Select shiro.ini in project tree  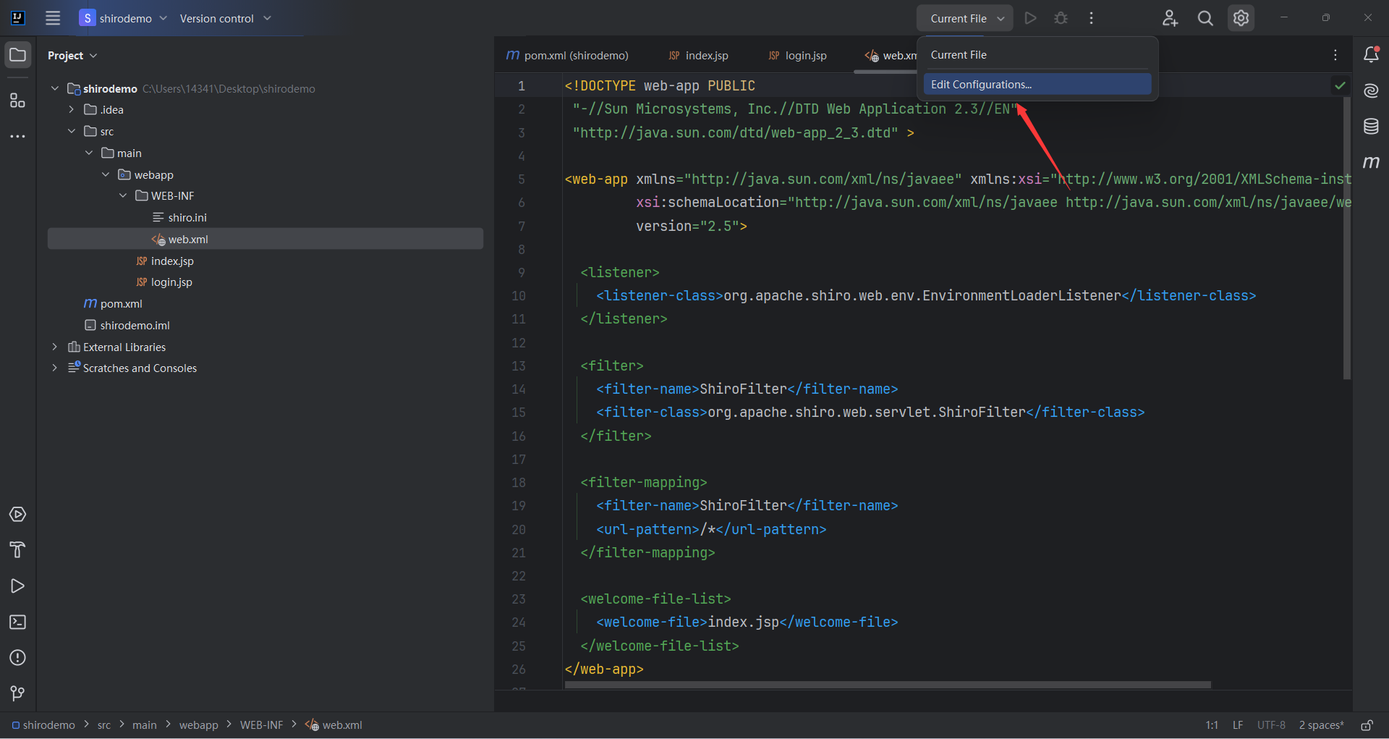[x=187, y=217]
